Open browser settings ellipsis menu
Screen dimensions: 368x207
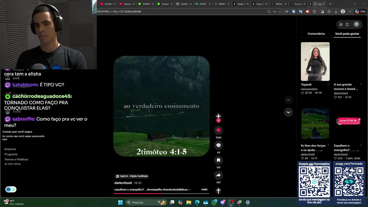(x=350, y=11)
